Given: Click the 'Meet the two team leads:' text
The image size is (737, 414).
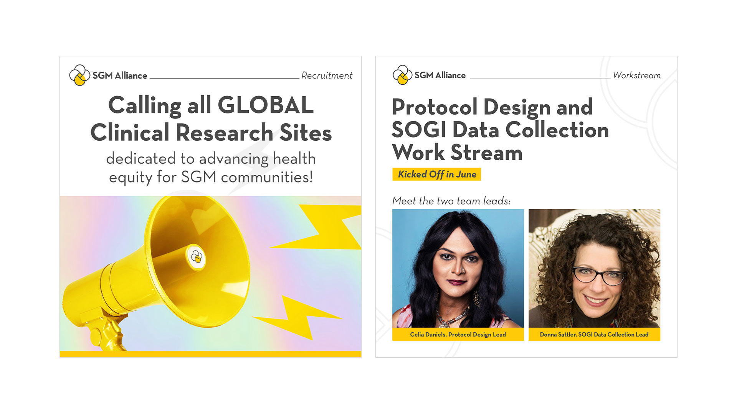Looking at the screenshot, I should [x=451, y=201].
